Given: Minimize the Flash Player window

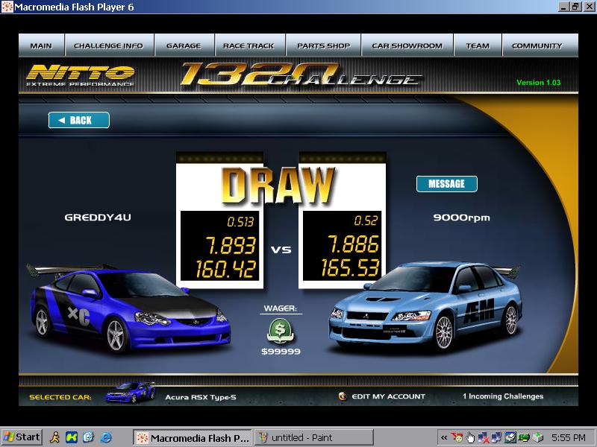Looking at the screenshot, I should 563,7.
